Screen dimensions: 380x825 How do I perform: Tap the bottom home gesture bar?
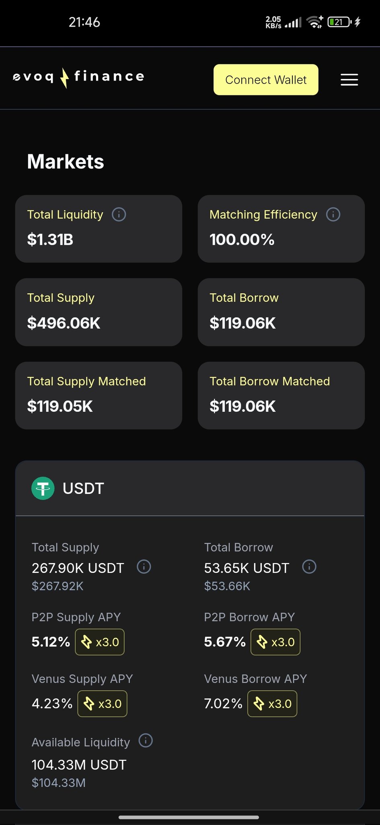(189, 817)
